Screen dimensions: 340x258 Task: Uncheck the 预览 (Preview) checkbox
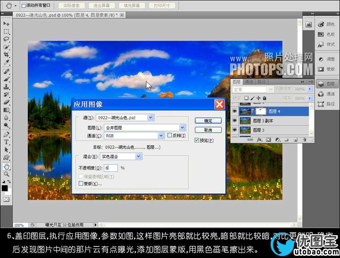point(197,140)
